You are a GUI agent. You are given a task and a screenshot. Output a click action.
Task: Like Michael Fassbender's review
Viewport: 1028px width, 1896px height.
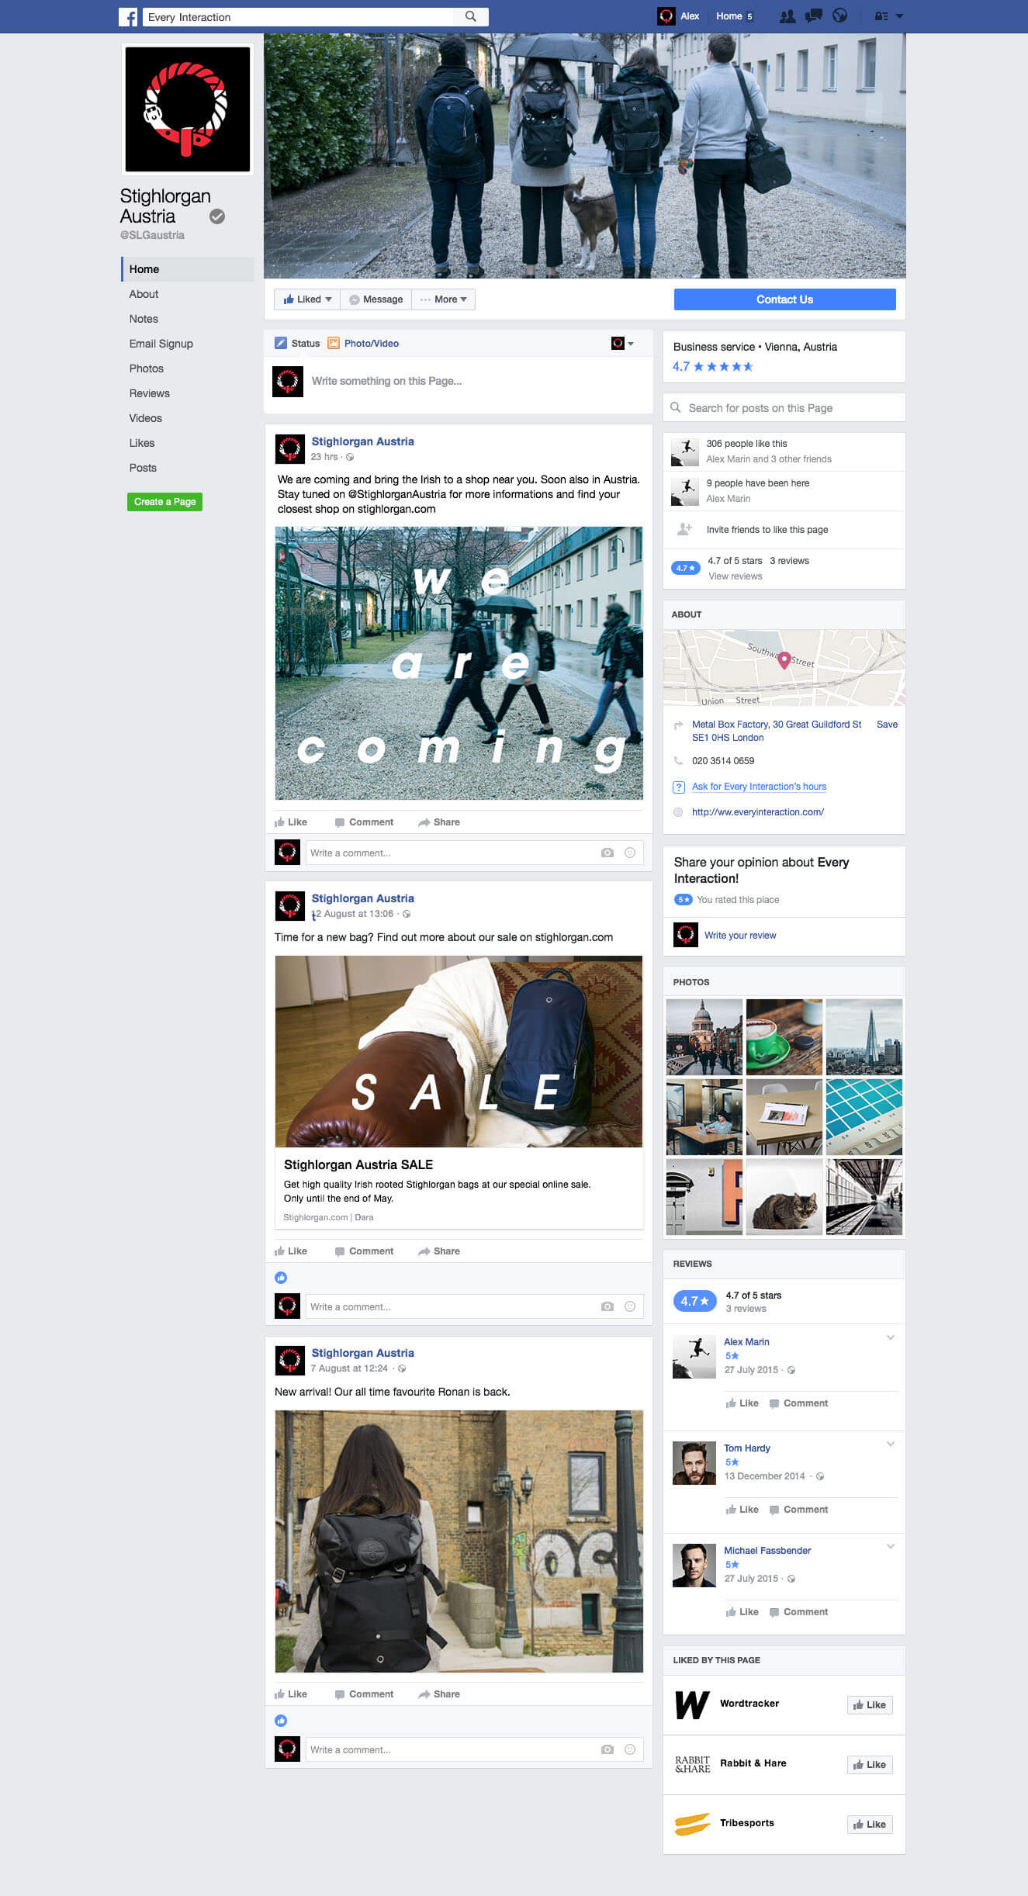click(x=742, y=1612)
